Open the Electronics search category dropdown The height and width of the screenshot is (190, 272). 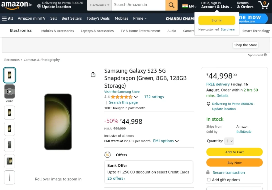(99, 5)
